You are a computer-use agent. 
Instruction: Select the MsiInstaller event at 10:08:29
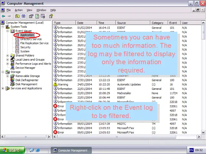coord(127,93)
